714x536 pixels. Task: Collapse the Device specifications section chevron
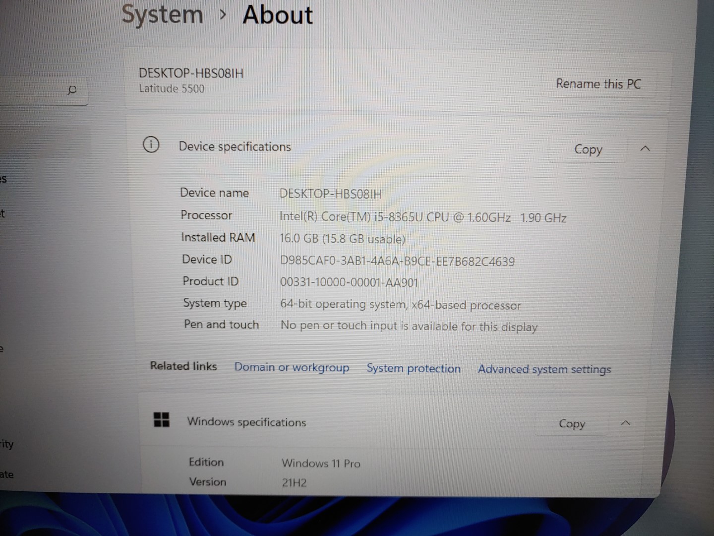[645, 148]
